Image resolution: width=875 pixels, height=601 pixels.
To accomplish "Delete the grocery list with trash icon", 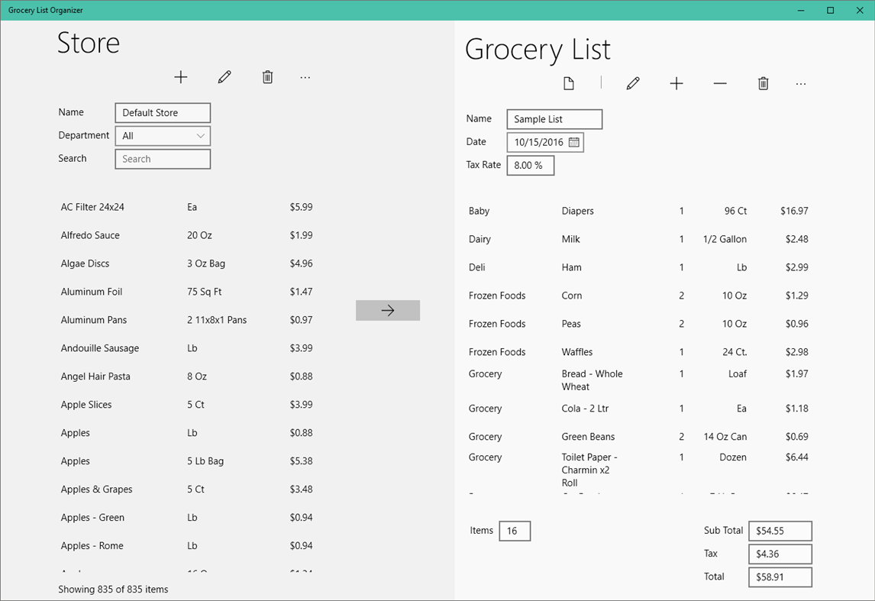I will pos(763,83).
